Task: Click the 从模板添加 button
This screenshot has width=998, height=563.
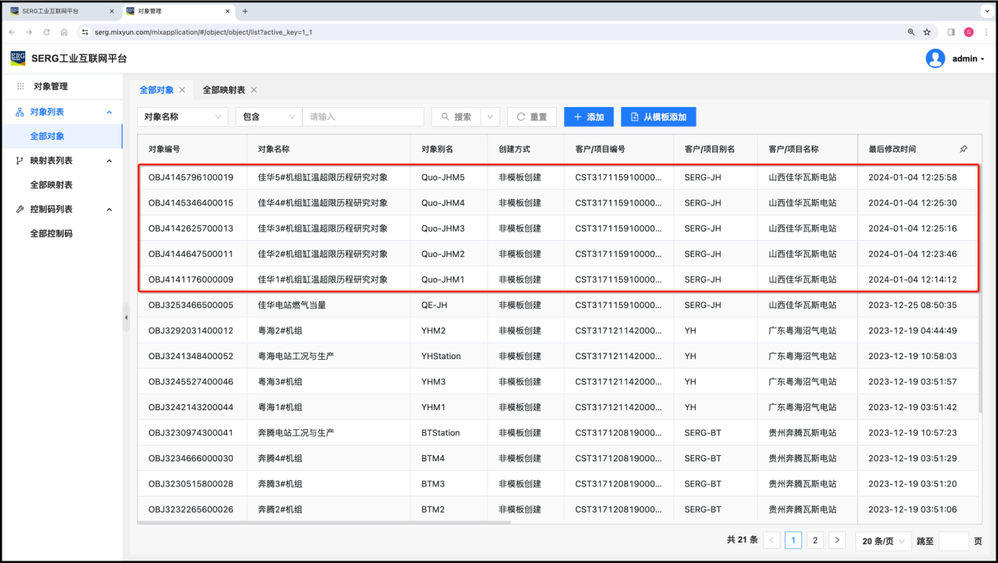Action: 658,117
